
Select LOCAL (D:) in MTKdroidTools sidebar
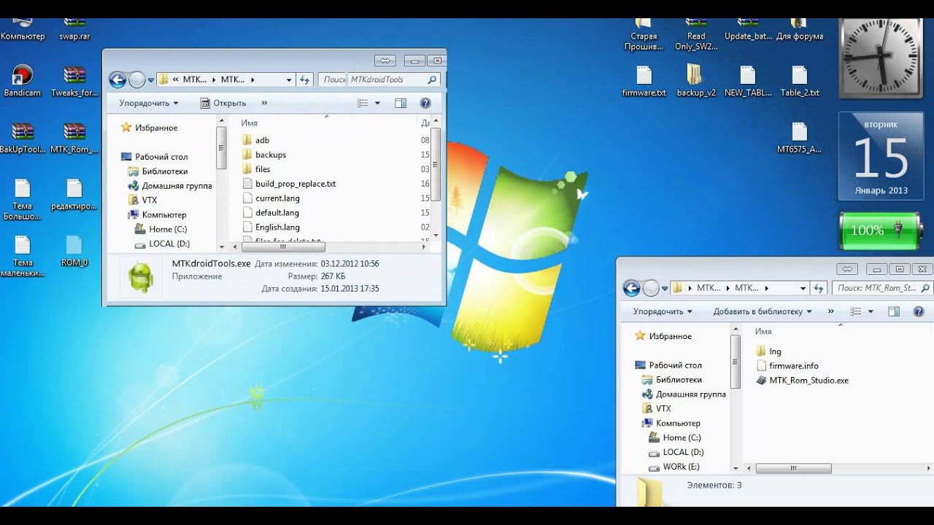coord(163,244)
